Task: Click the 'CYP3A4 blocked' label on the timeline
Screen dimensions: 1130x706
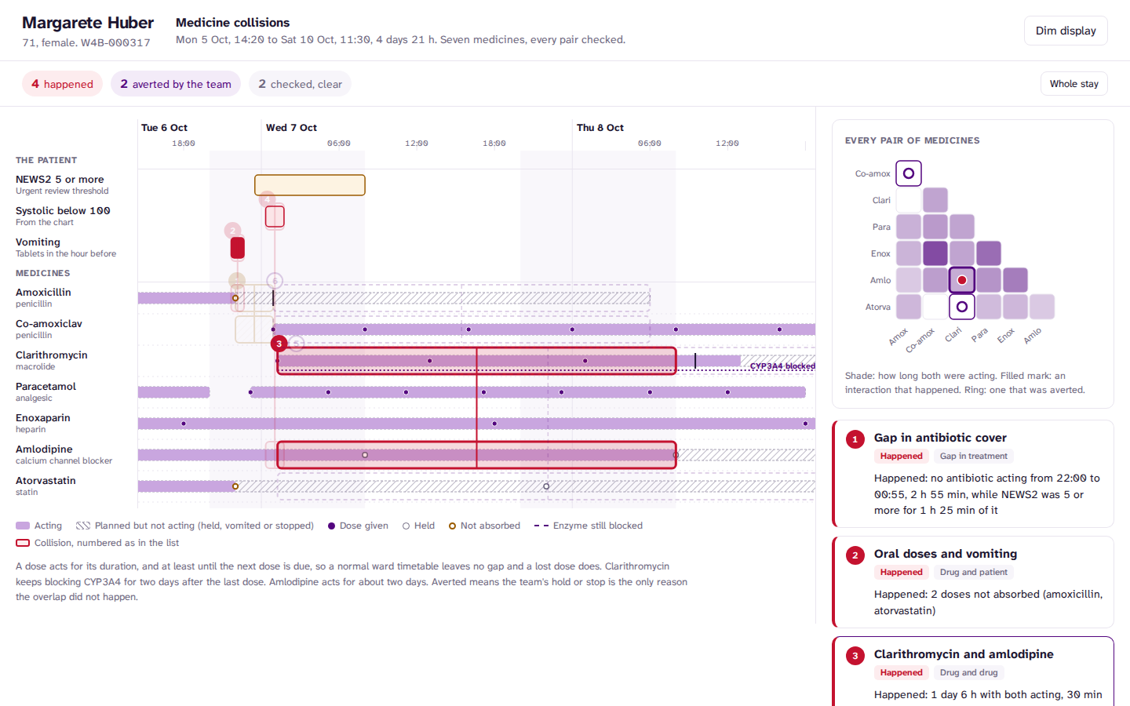Action: coord(782,366)
